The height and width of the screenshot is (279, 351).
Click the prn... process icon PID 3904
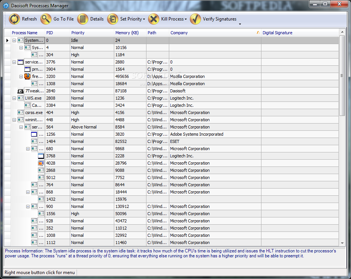[27, 69]
